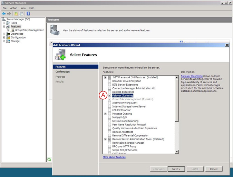Image resolution: width=233 pixels, height=177 pixels.
Task: Click the Back arrow toolbar icon
Action: 4,14
